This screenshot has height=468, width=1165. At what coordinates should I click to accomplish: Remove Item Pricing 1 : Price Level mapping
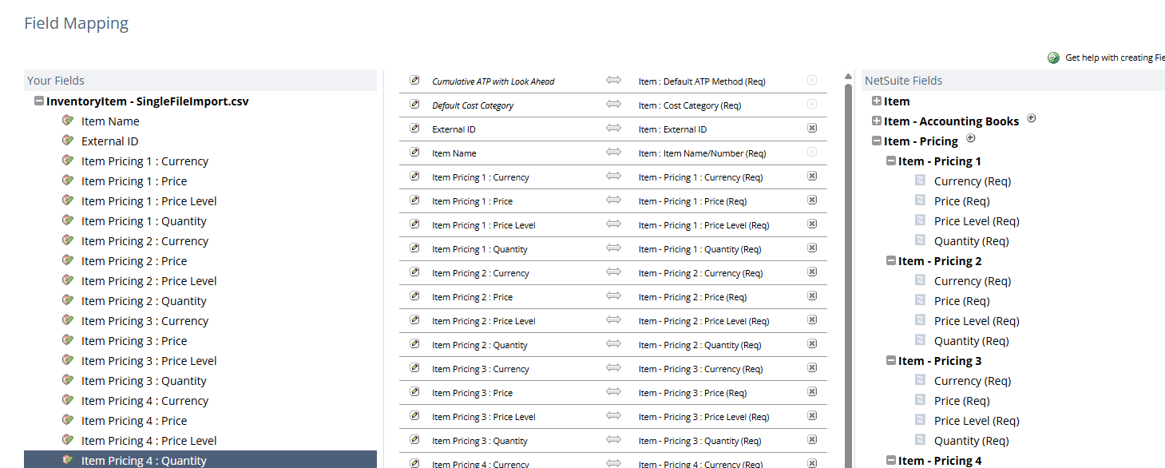pyautogui.click(x=812, y=224)
